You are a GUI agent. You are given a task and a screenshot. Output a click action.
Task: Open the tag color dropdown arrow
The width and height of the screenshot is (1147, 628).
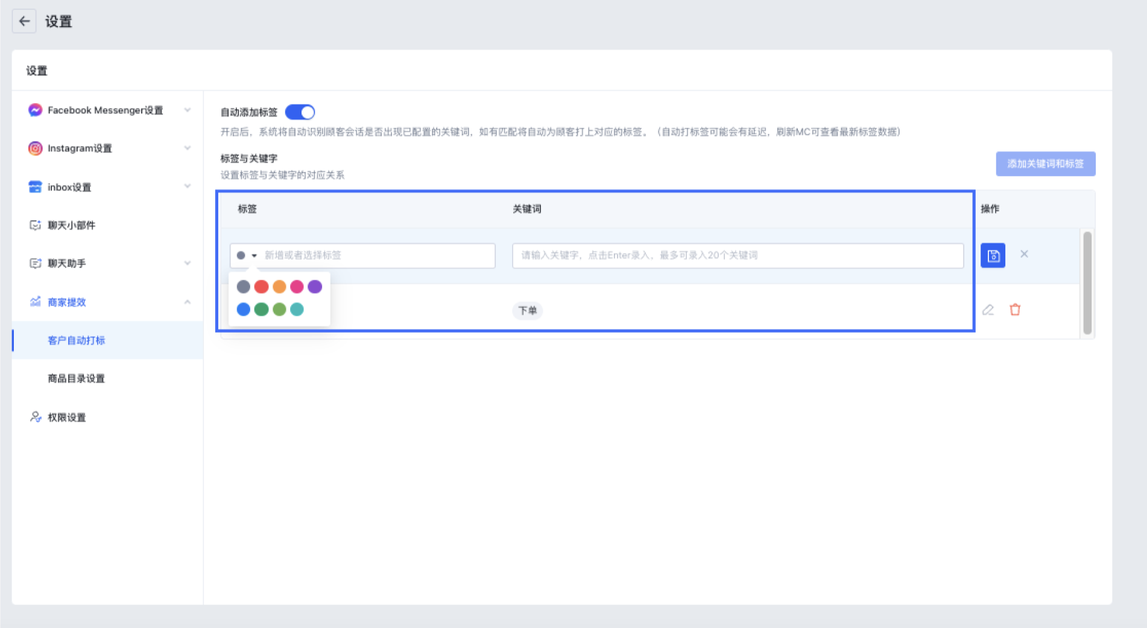pyautogui.click(x=254, y=256)
